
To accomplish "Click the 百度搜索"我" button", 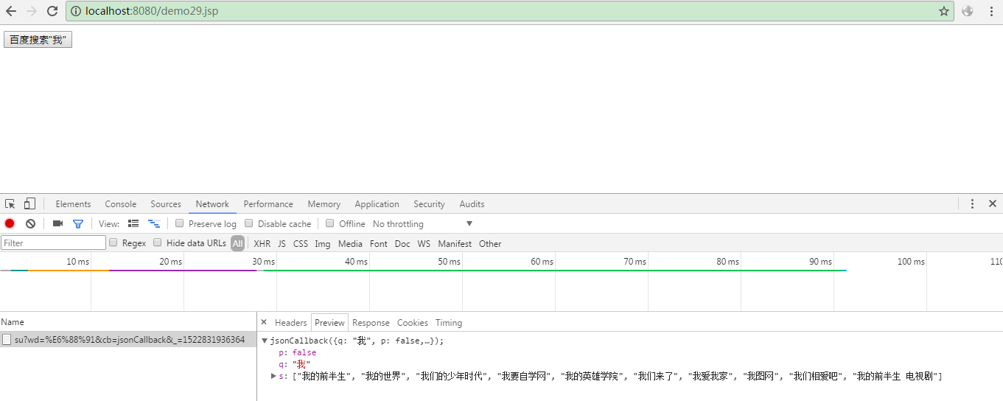I will (38, 40).
